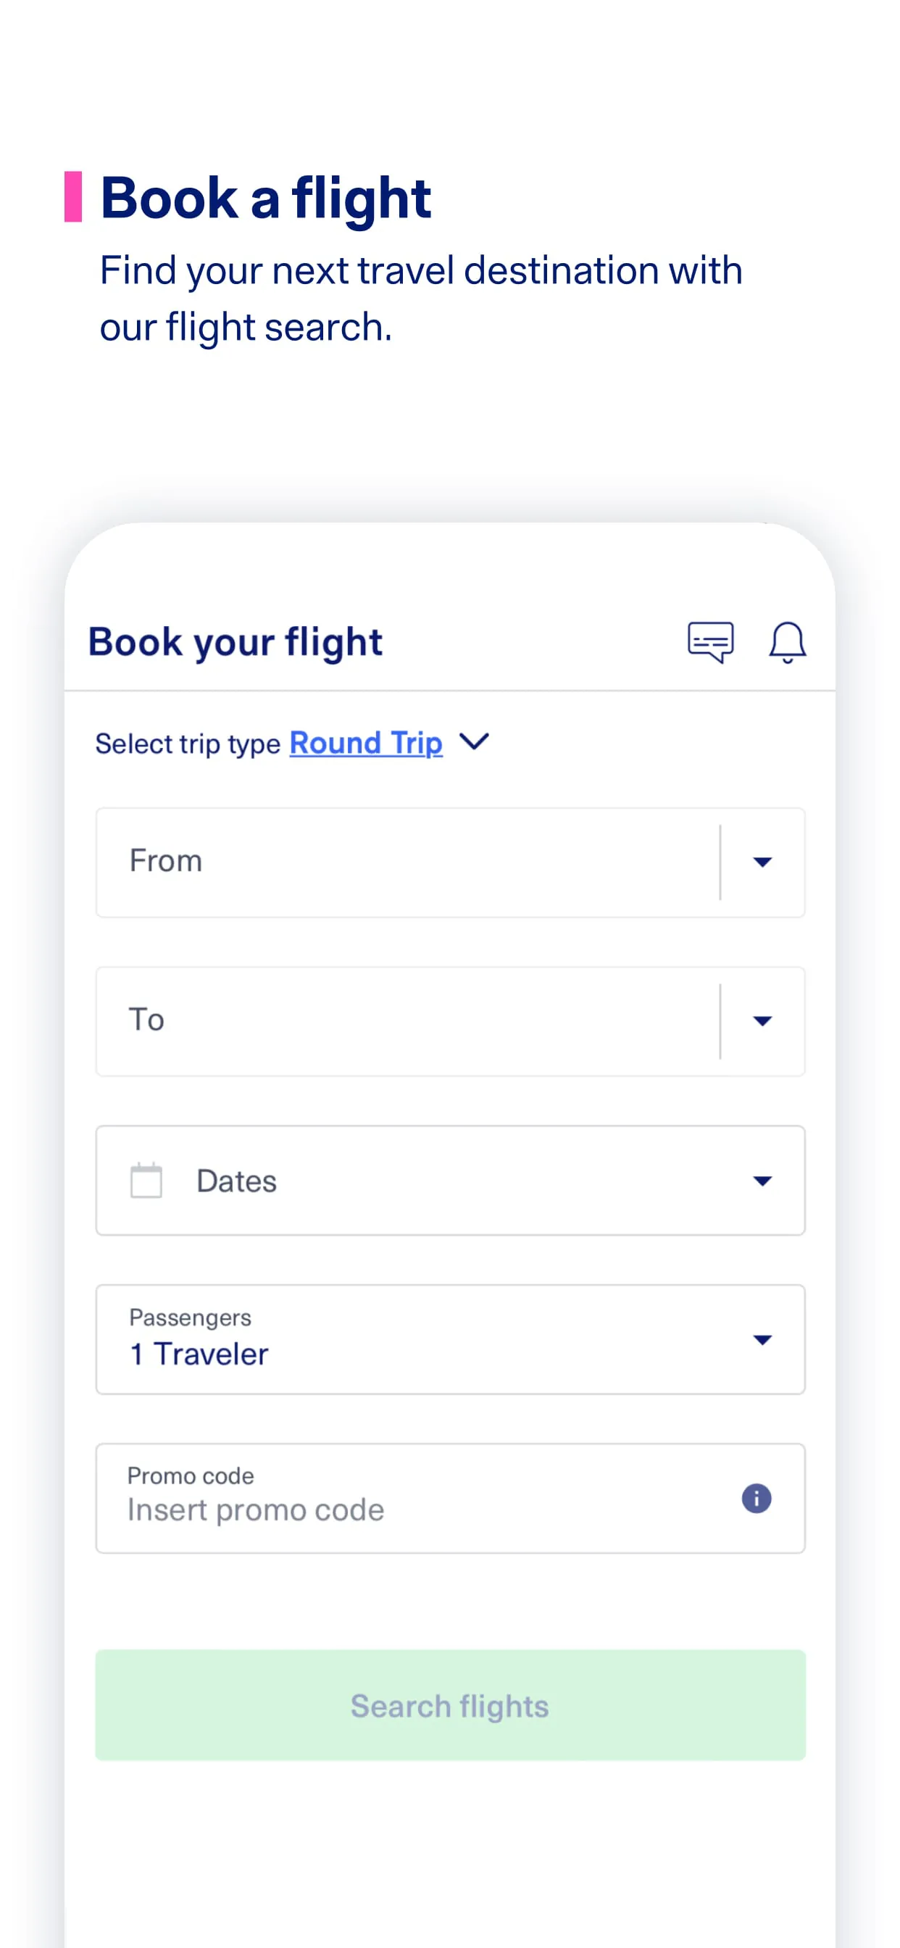
Task: Click the Book your flight heading
Action: coord(236,642)
